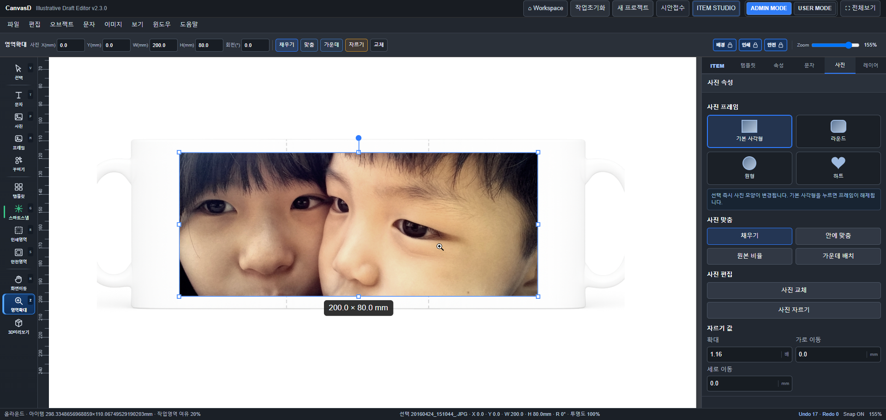The height and width of the screenshot is (420, 886).
Task: Click the 자르기 toolbar button
Action: (x=356, y=45)
